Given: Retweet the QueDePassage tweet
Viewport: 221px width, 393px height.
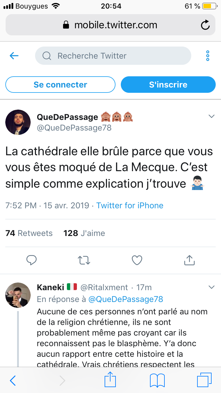Looking at the screenshot, I should [84, 260].
